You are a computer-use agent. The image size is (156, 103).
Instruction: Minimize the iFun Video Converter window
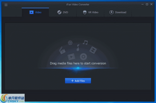(x=142, y=4)
